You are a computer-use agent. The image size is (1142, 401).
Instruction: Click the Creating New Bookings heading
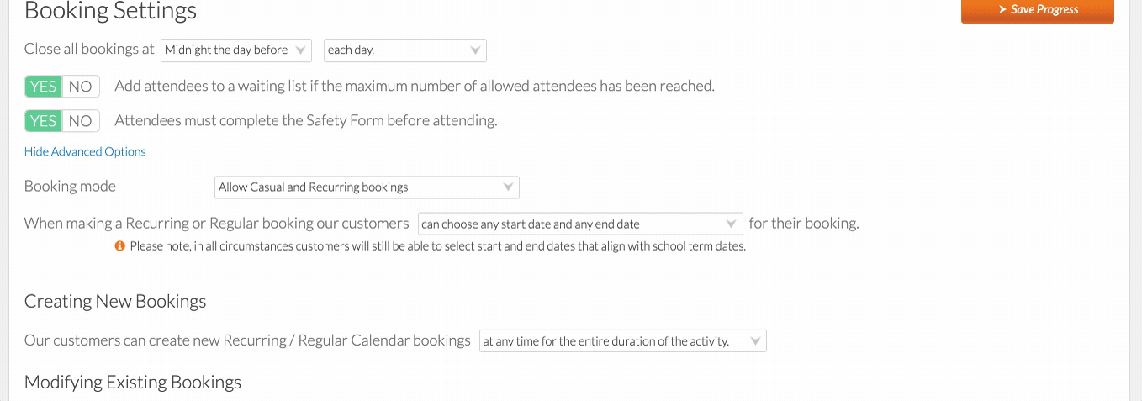click(x=115, y=302)
